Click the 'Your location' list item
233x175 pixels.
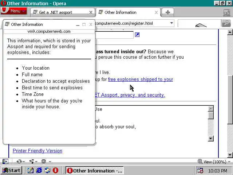point(36,68)
